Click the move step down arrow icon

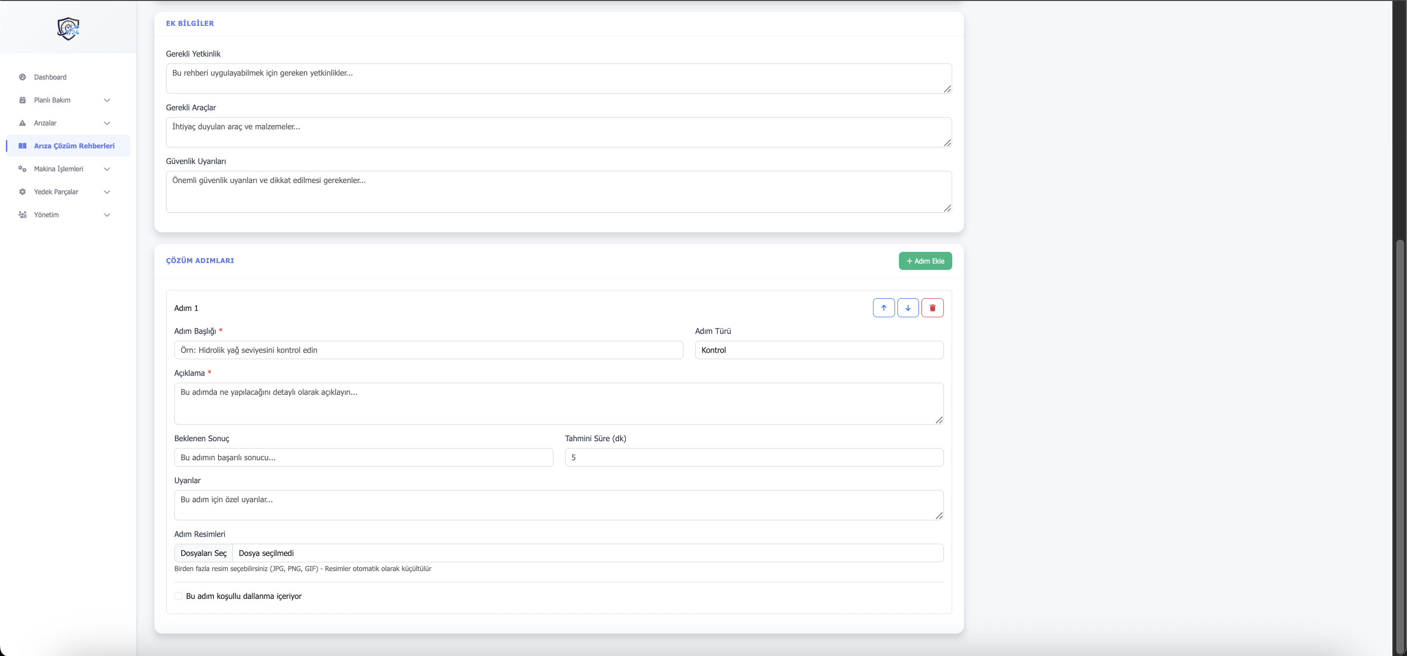908,308
